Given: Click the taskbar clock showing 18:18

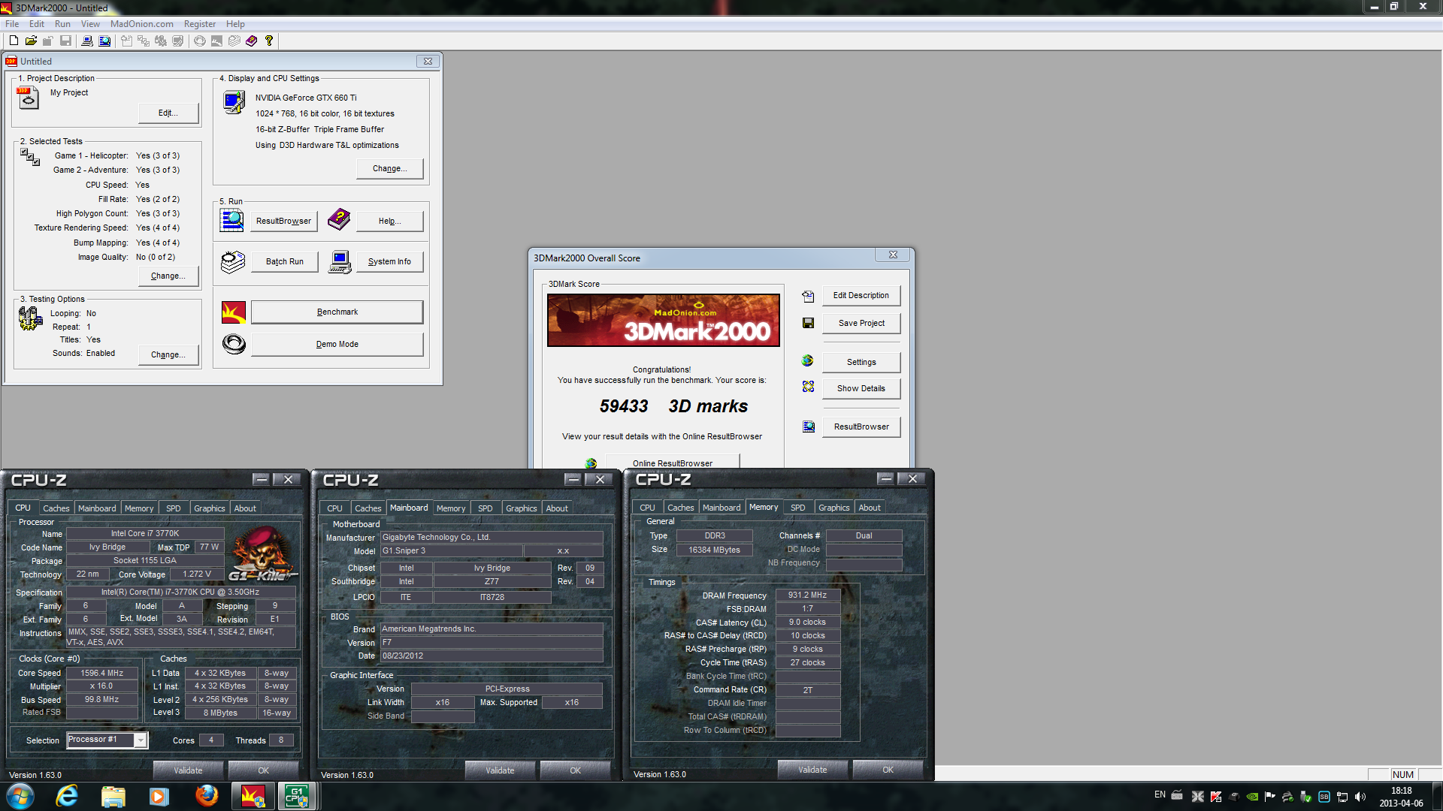Looking at the screenshot, I should (1401, 791).
